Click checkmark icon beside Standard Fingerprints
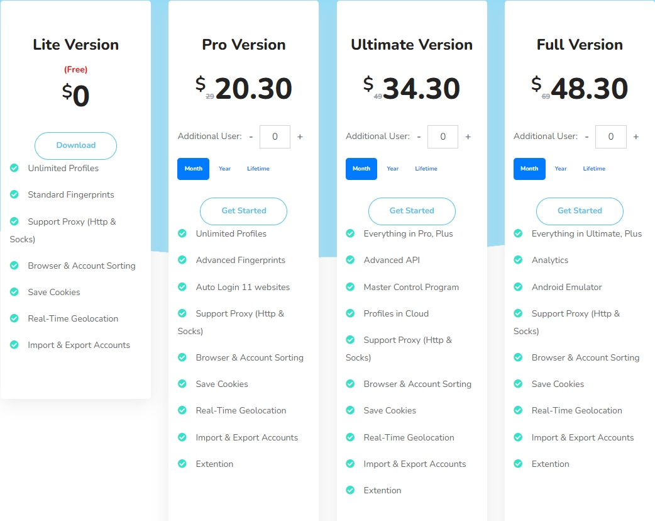Viewport: 655px width, 521px height. tap(14, 194)
